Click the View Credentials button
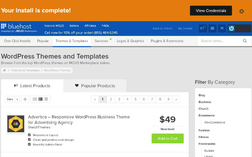The width and height of the screenshot is (252, 157). (211, 11)
